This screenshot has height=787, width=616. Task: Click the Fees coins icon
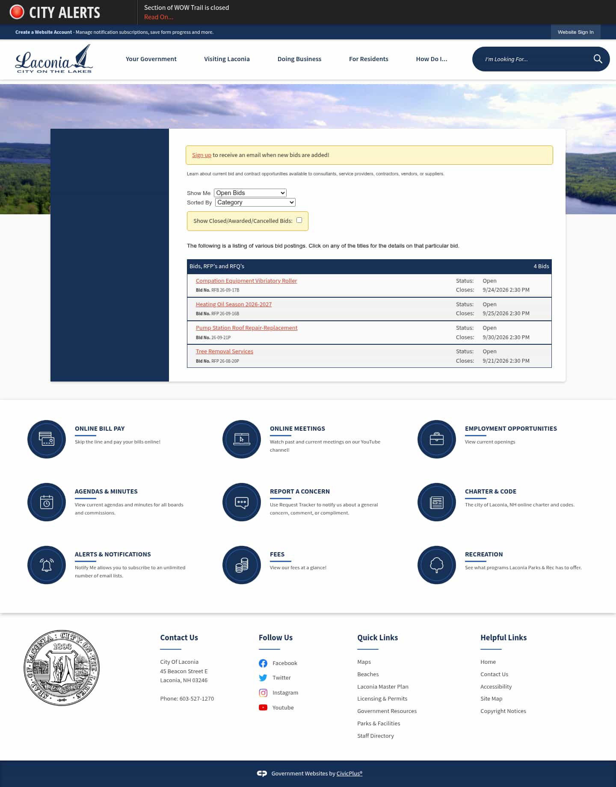pyautogui.click(x=242, y=565)
